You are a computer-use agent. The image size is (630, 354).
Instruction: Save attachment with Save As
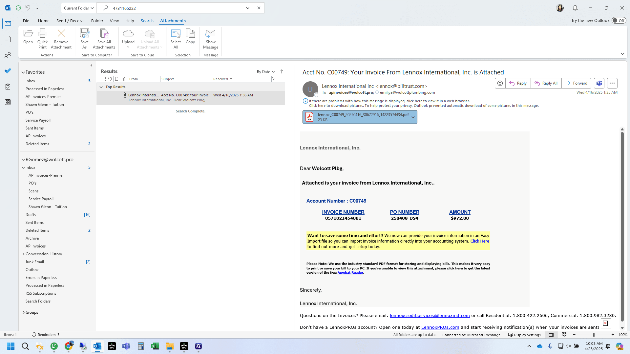[x=84, y=39]
